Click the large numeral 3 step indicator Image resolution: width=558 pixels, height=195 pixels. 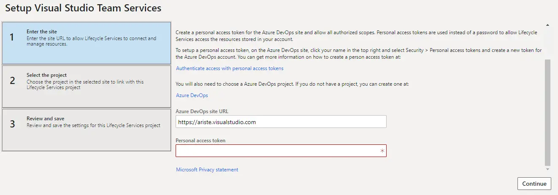(12, 125)
